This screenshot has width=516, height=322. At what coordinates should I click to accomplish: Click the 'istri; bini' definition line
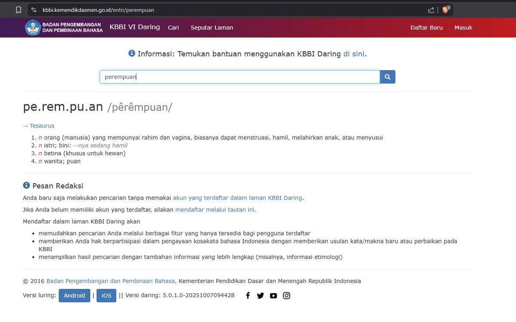(x=83, y=146)
